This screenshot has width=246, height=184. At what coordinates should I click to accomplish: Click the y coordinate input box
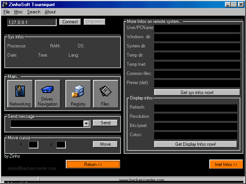tap(61, 145)
